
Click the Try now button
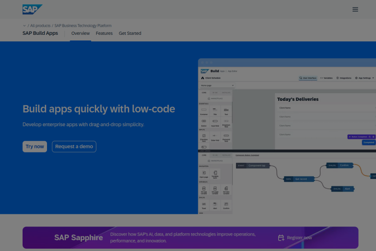coord(35,146)
